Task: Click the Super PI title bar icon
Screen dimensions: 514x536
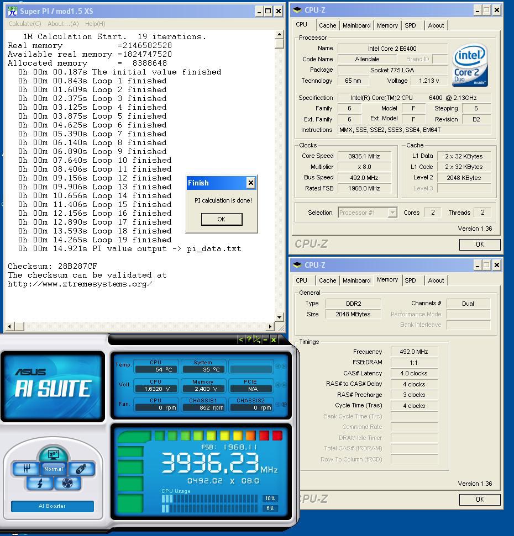Action: point(12,11)
